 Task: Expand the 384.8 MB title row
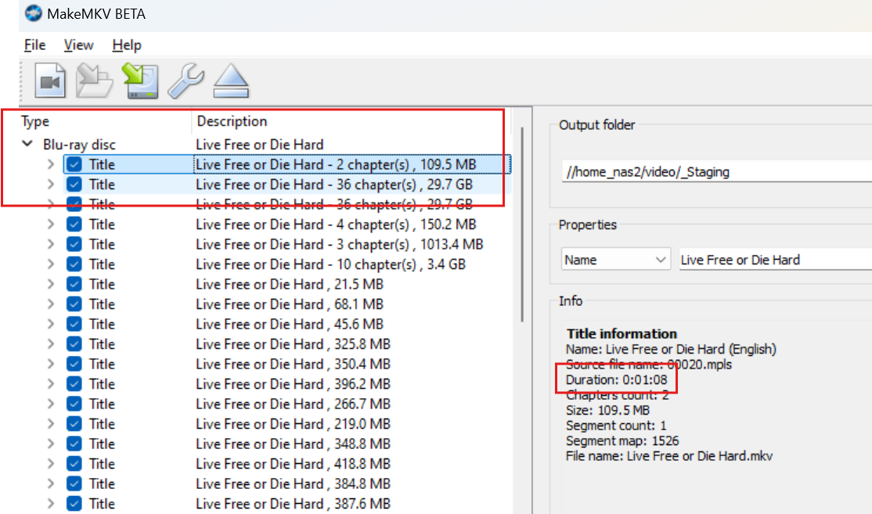(51, 484)
